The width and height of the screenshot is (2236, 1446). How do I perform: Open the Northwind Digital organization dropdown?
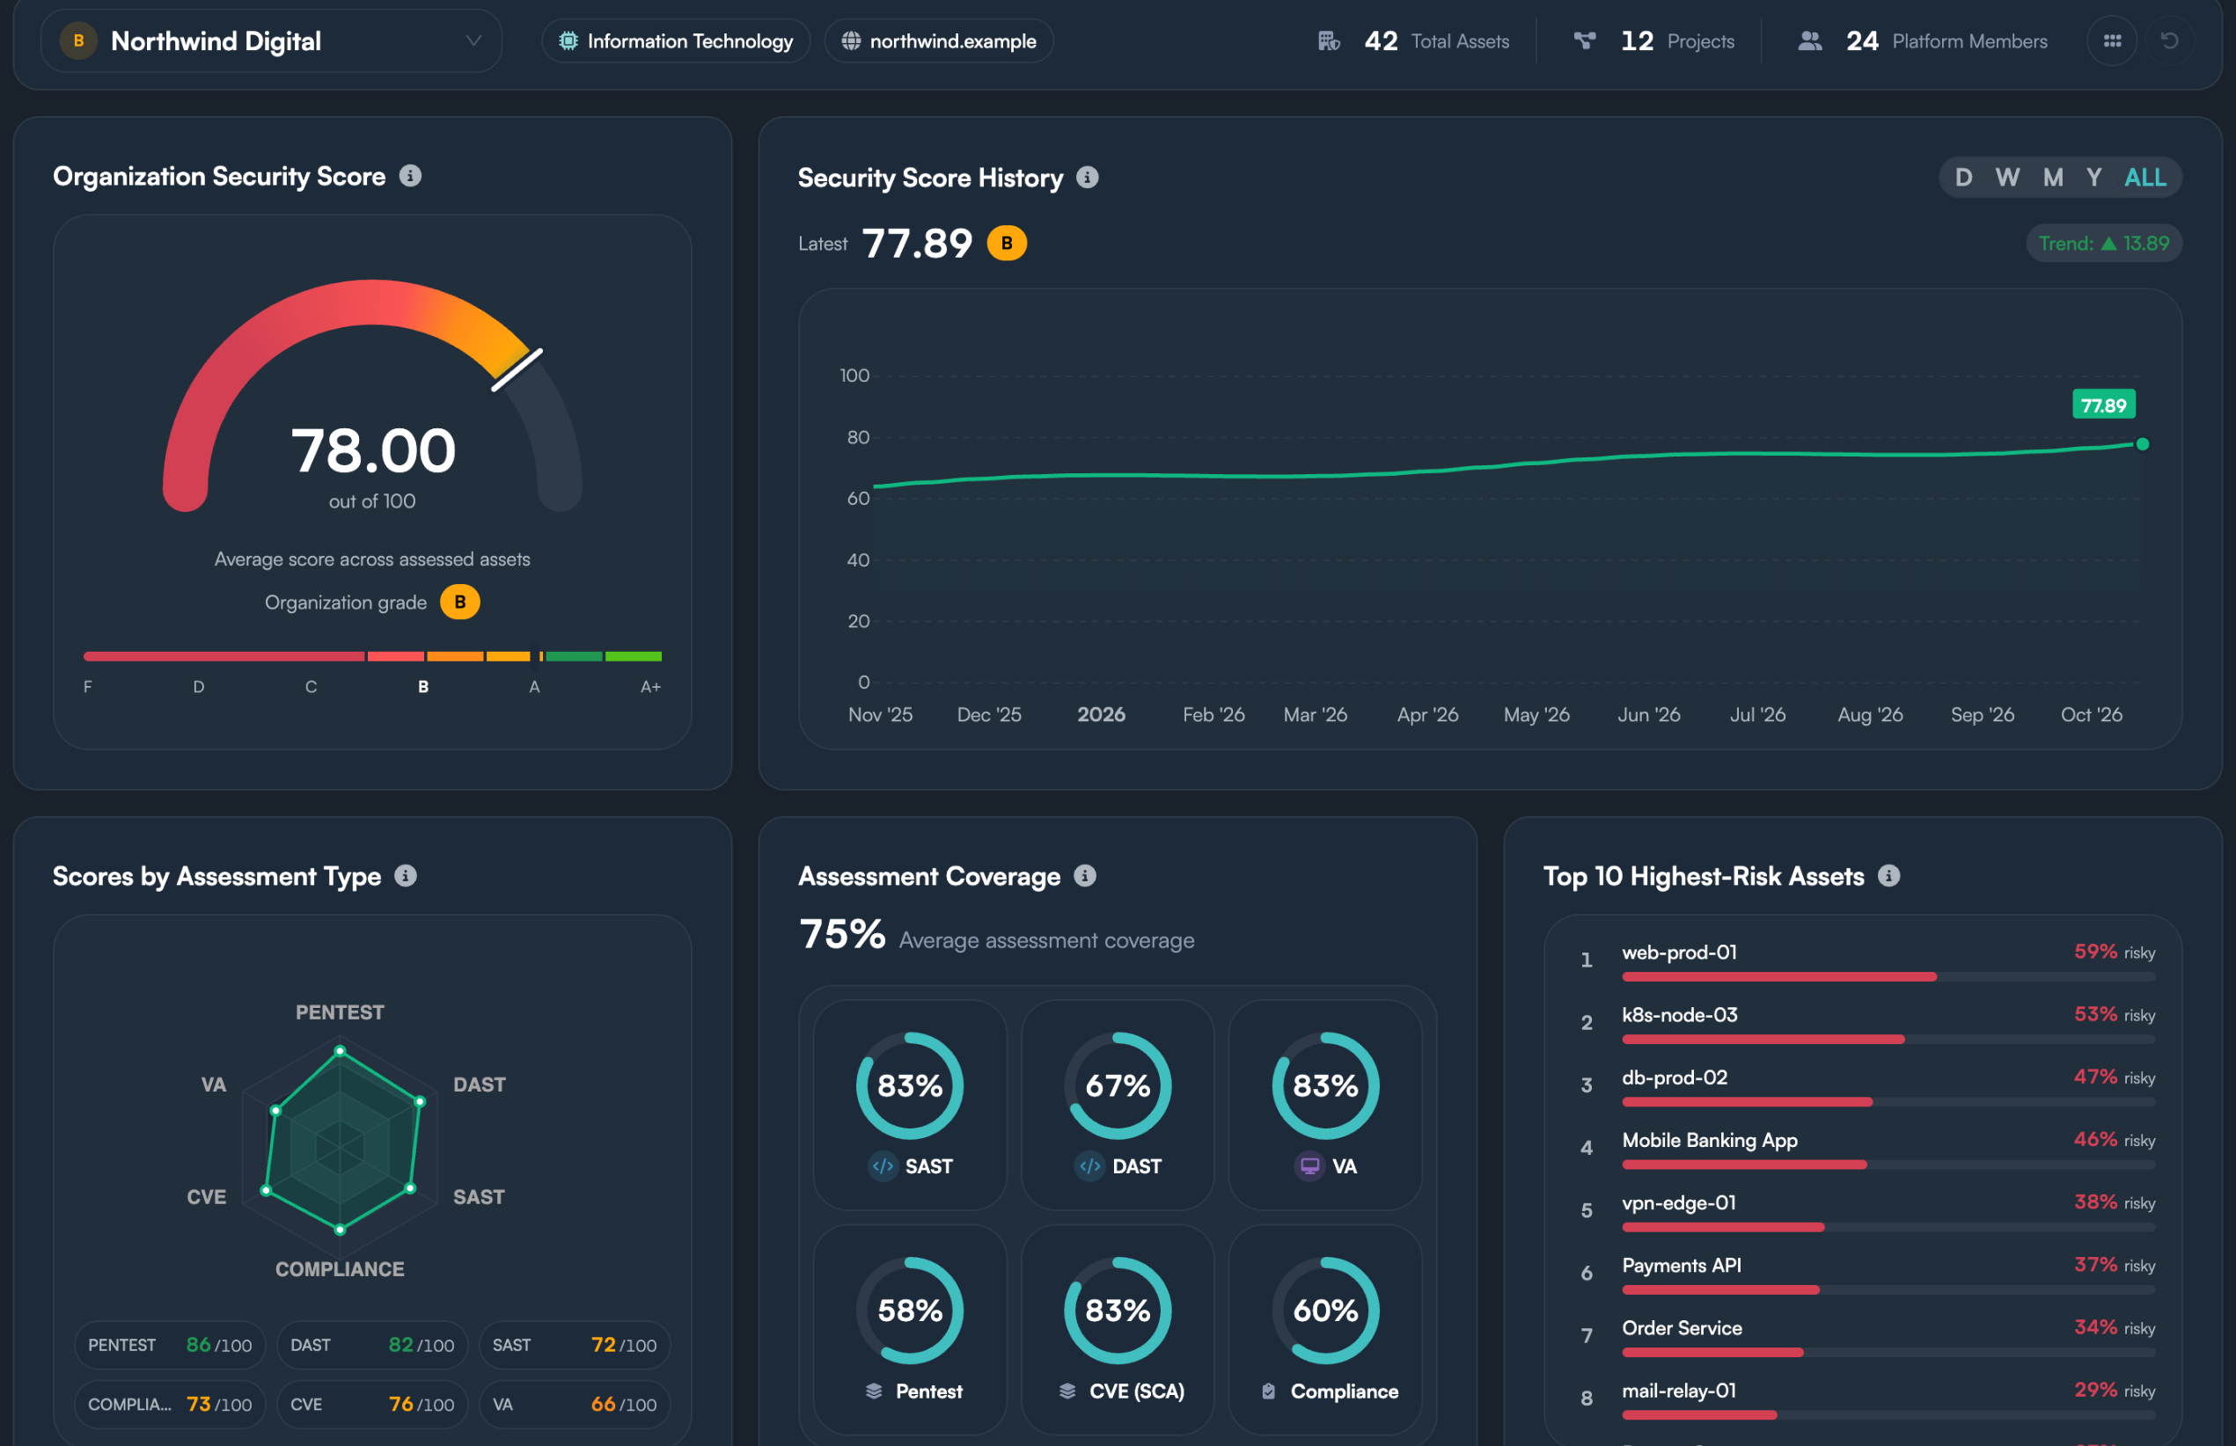coord(271,40)
